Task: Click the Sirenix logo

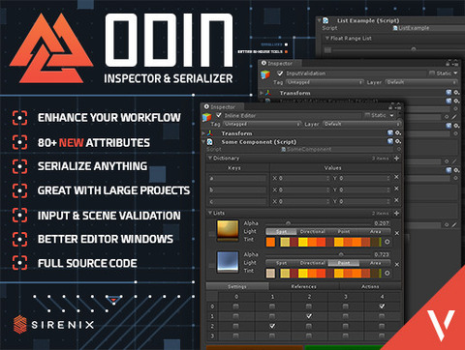Action: point(54,324)
